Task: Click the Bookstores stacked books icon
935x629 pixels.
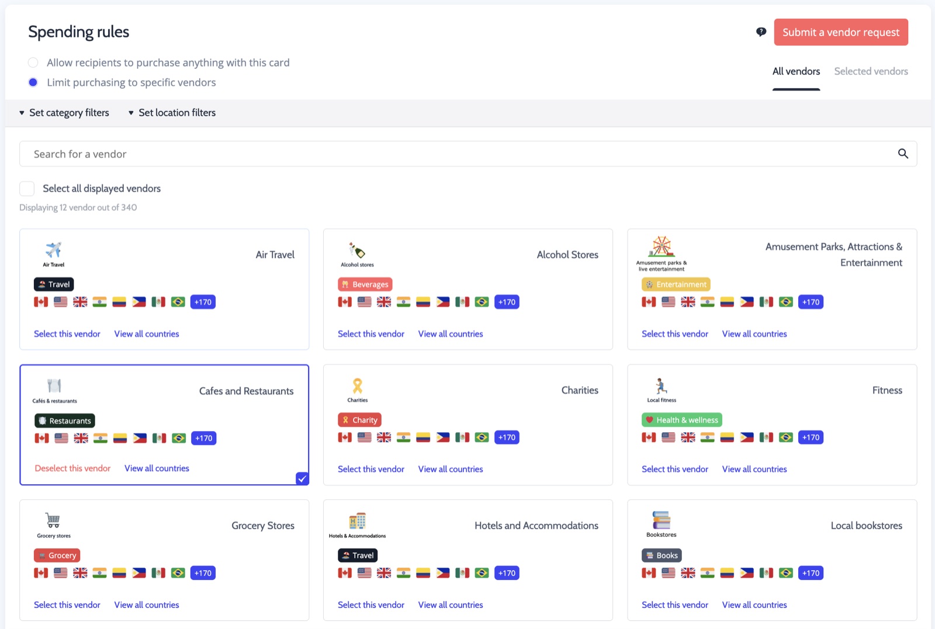Action: [x=662, y=520]
